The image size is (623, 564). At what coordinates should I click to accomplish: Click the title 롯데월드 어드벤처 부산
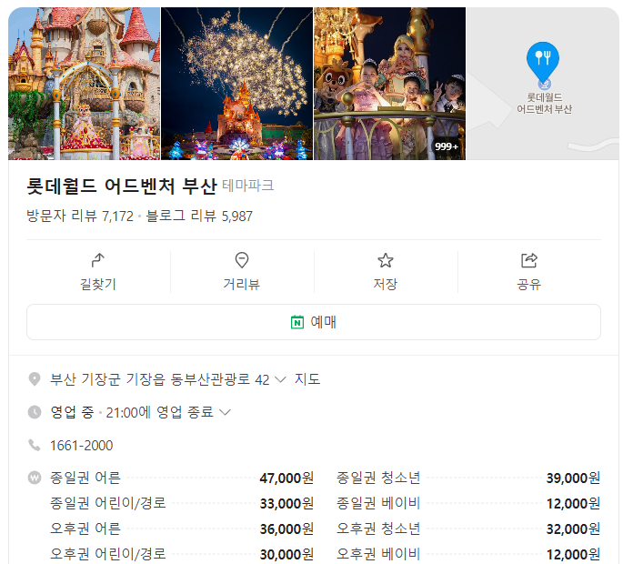point(122,186)
